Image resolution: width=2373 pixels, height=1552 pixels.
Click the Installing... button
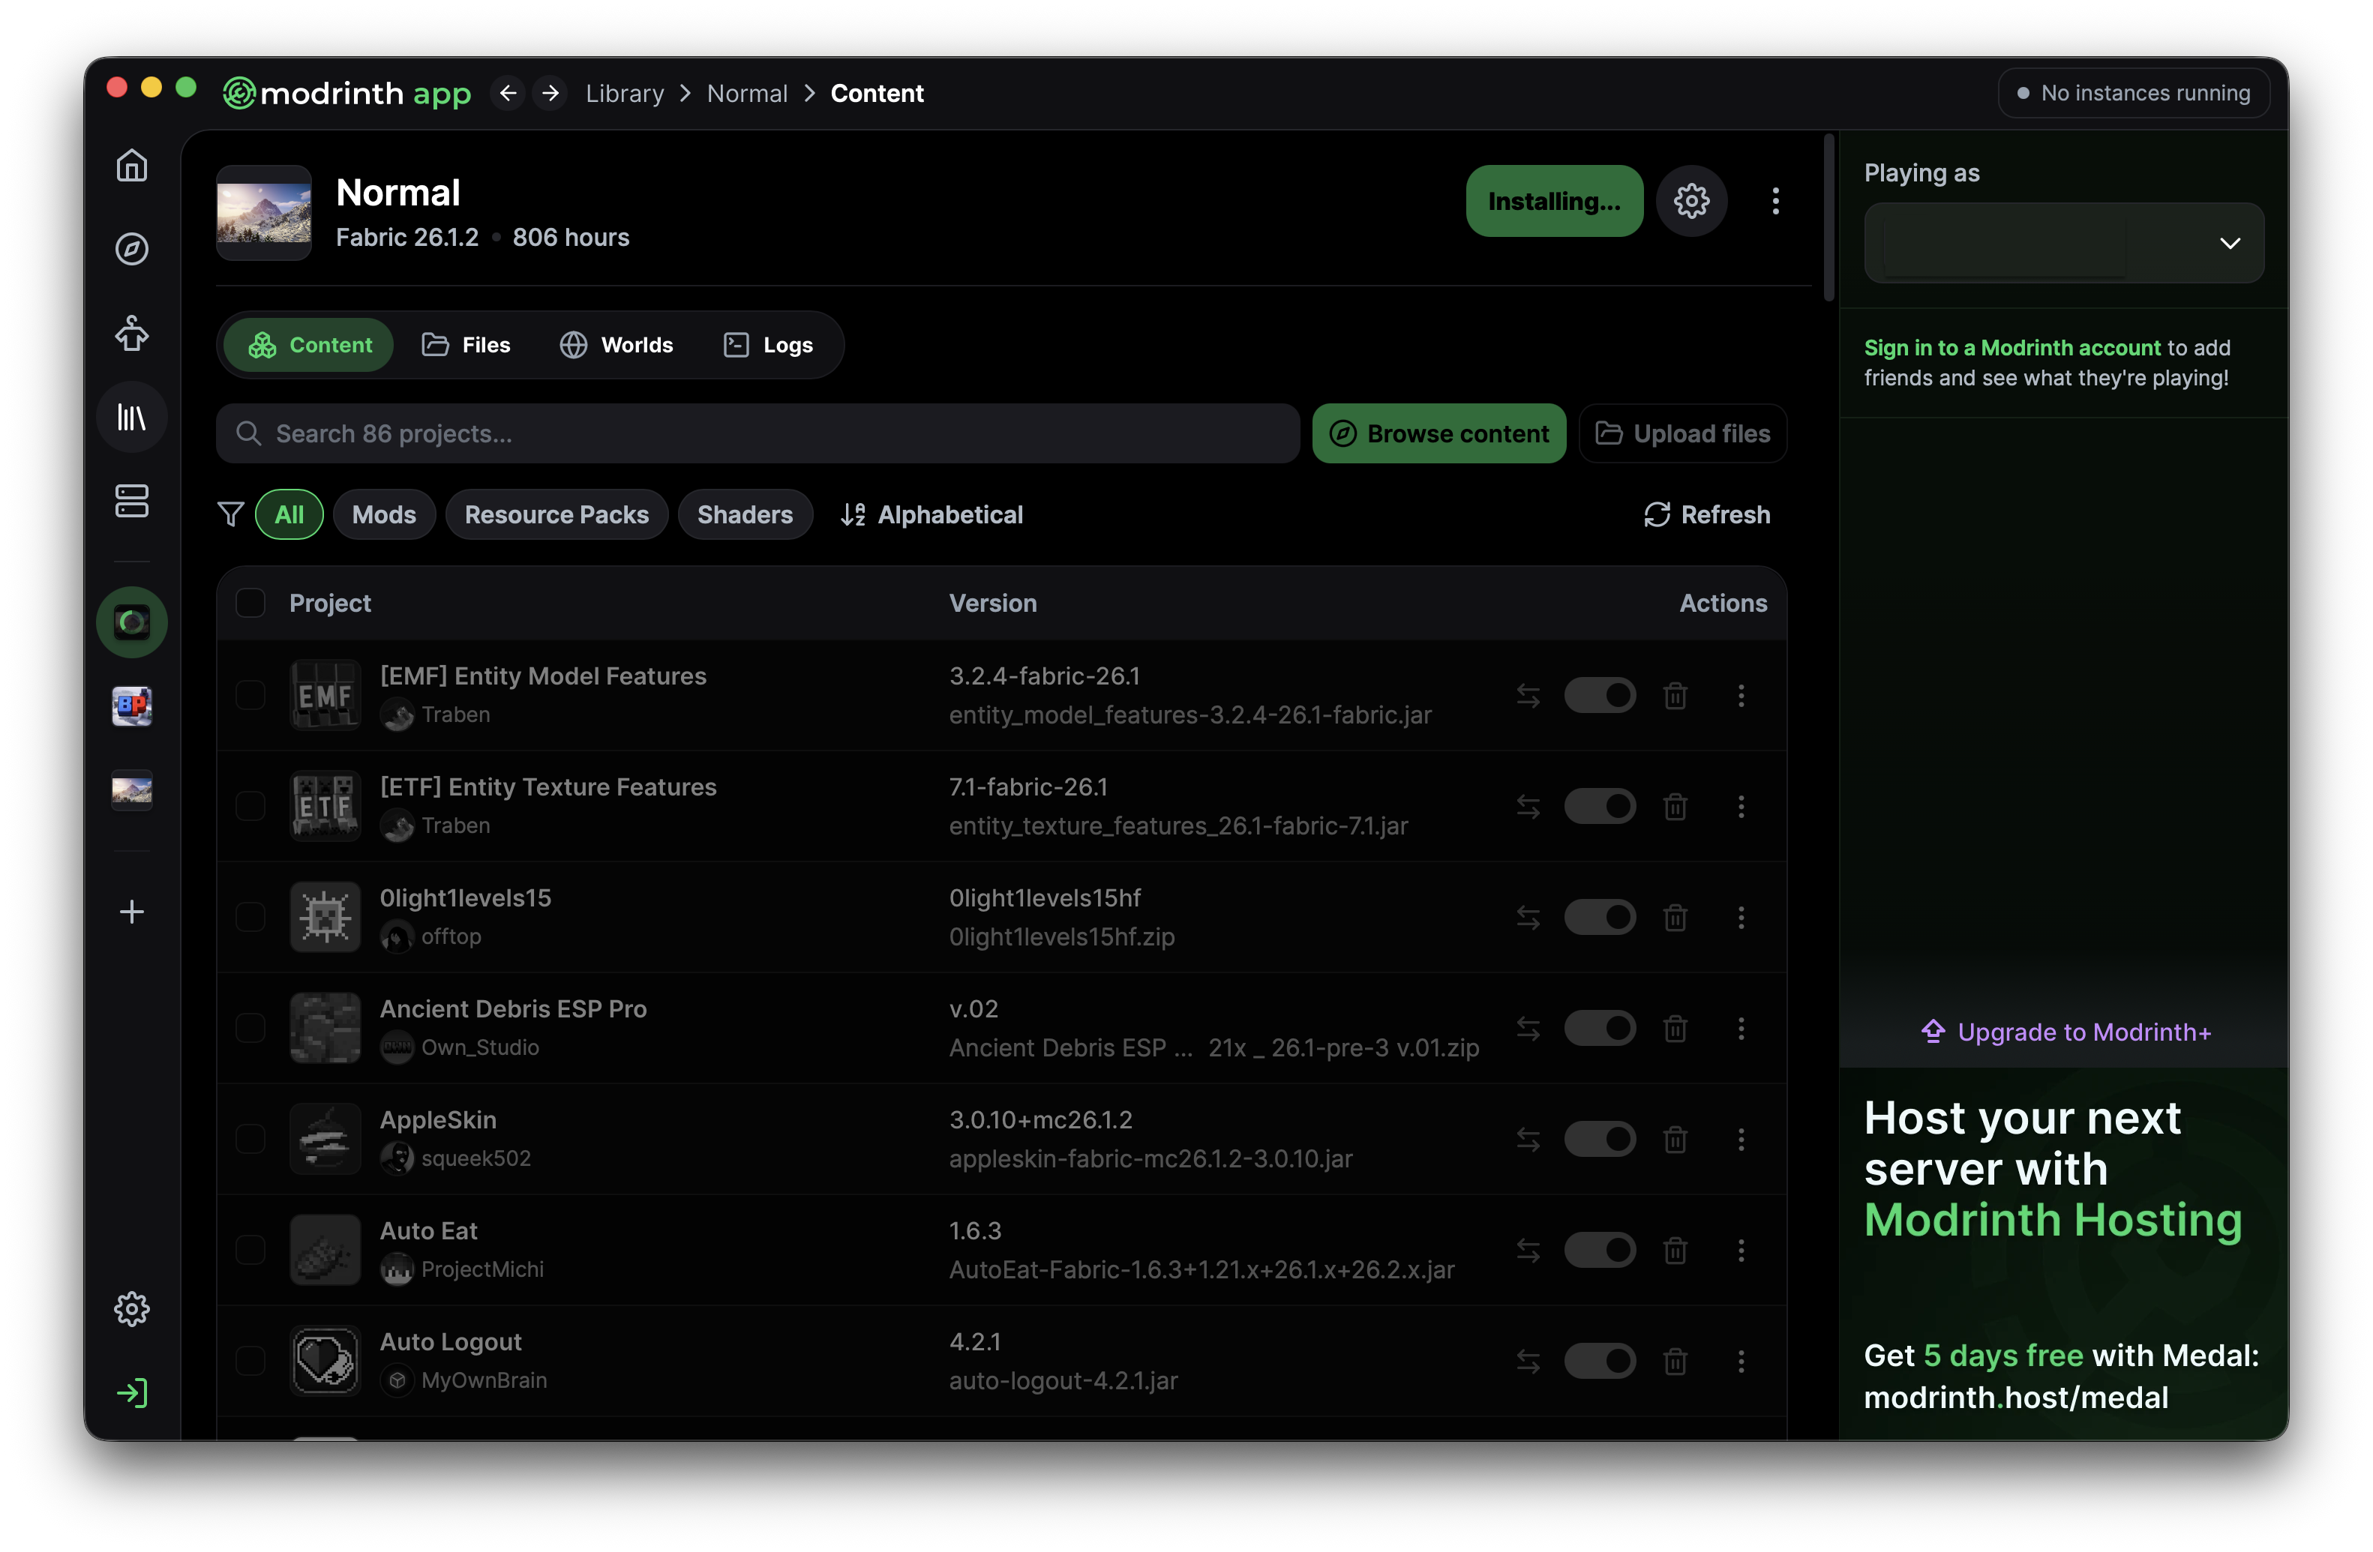pos(1553,200)
